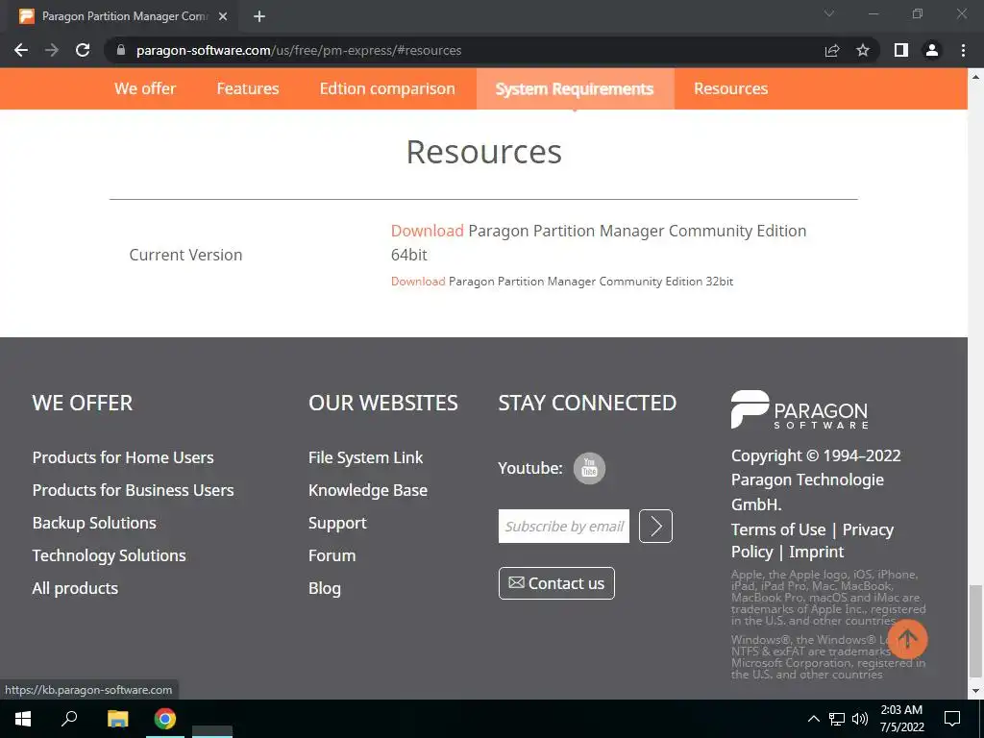The height and width of the screenshot is (738, 984).
Task: Open Chrome's three-dot menu
Action: [x=963, y=50]
